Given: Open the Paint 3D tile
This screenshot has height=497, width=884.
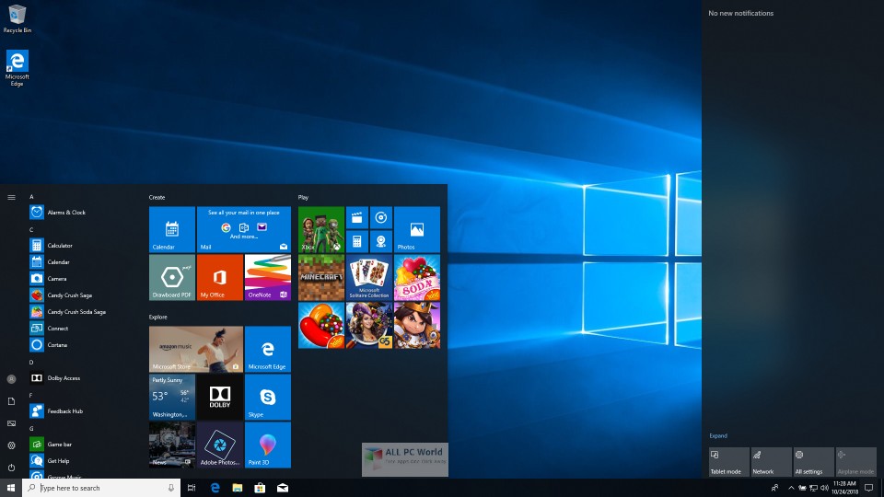Looking at the screenshot, I should point(268,445).
